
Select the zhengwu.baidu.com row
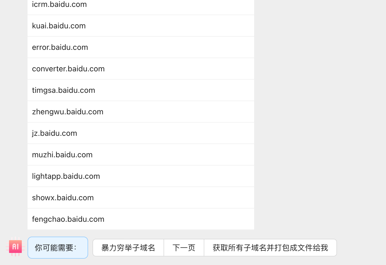pos(141,112)
